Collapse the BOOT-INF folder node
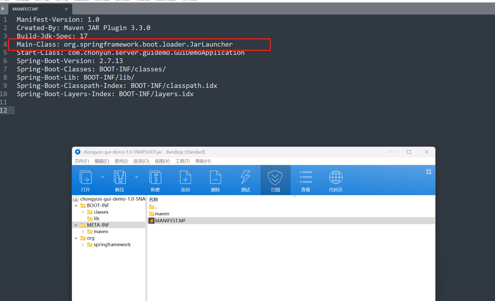Screen dimensions: 495x301 (76, 205)
